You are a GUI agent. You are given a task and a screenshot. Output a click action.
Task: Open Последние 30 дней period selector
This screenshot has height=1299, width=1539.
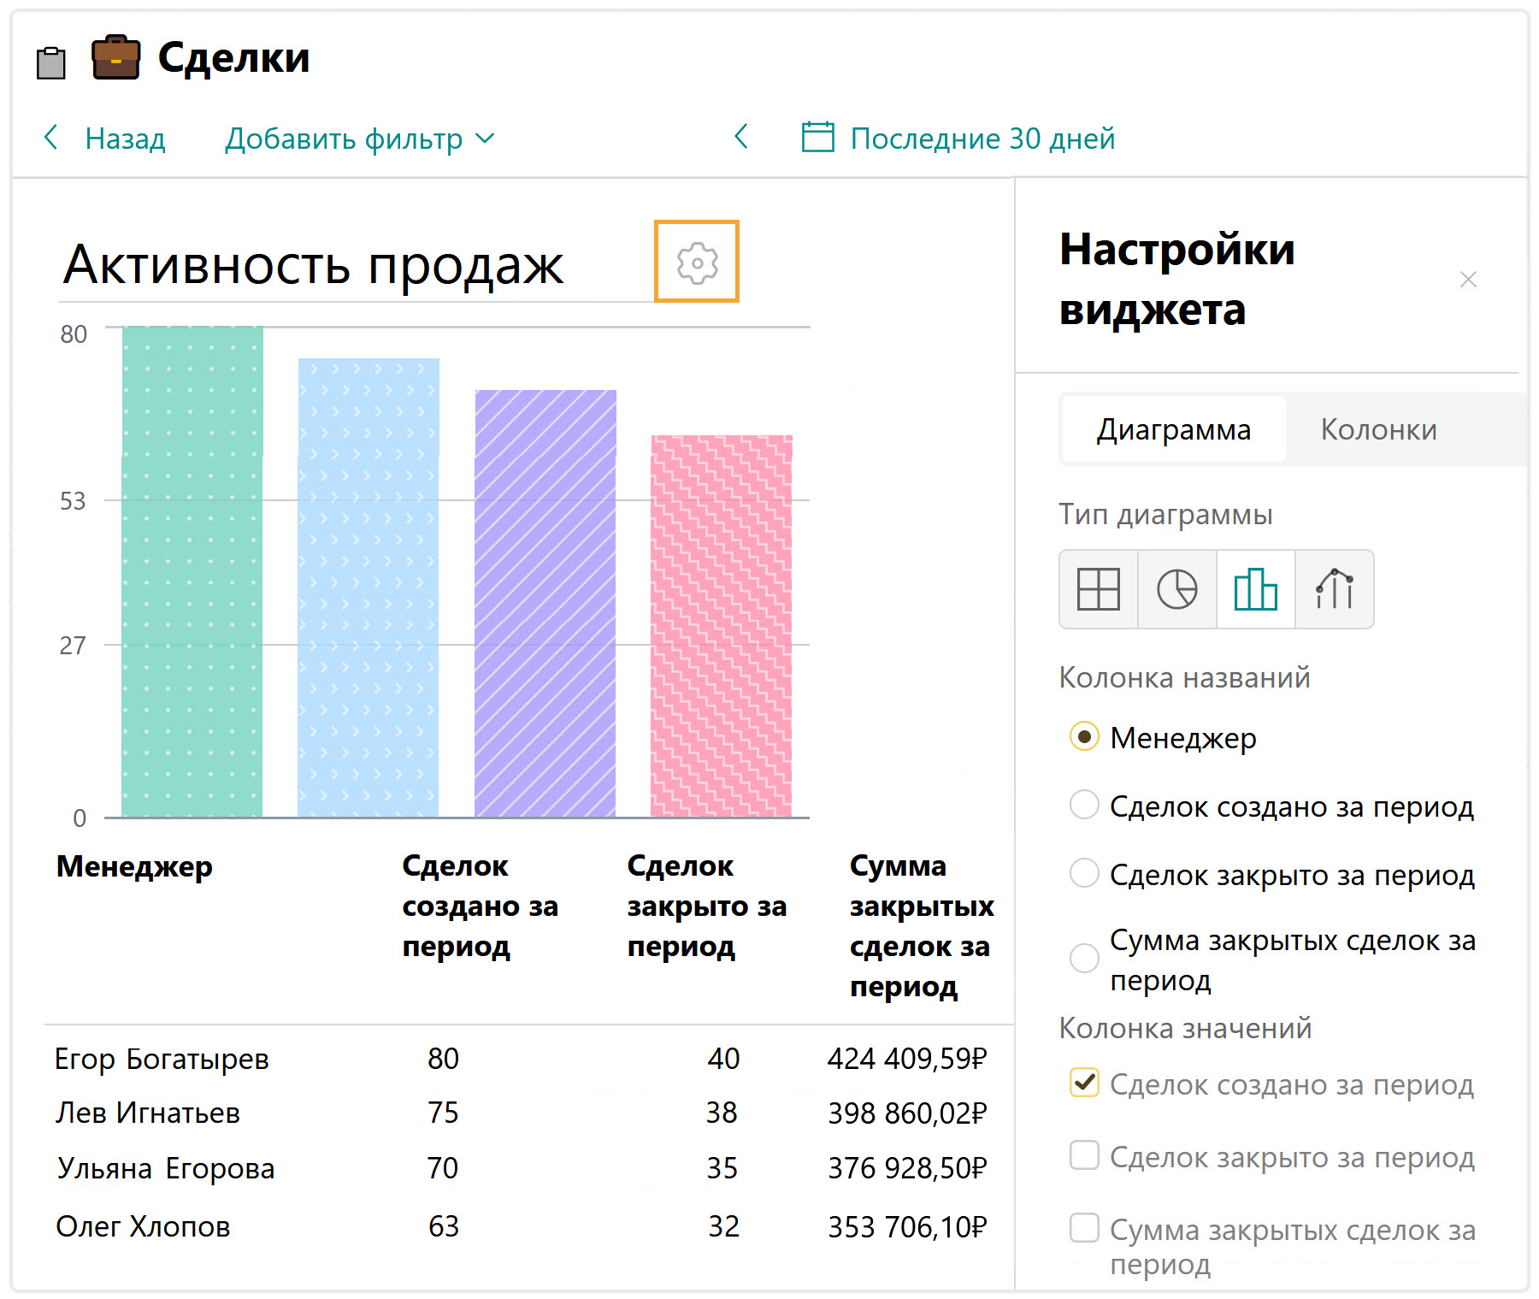coord(982,139)
